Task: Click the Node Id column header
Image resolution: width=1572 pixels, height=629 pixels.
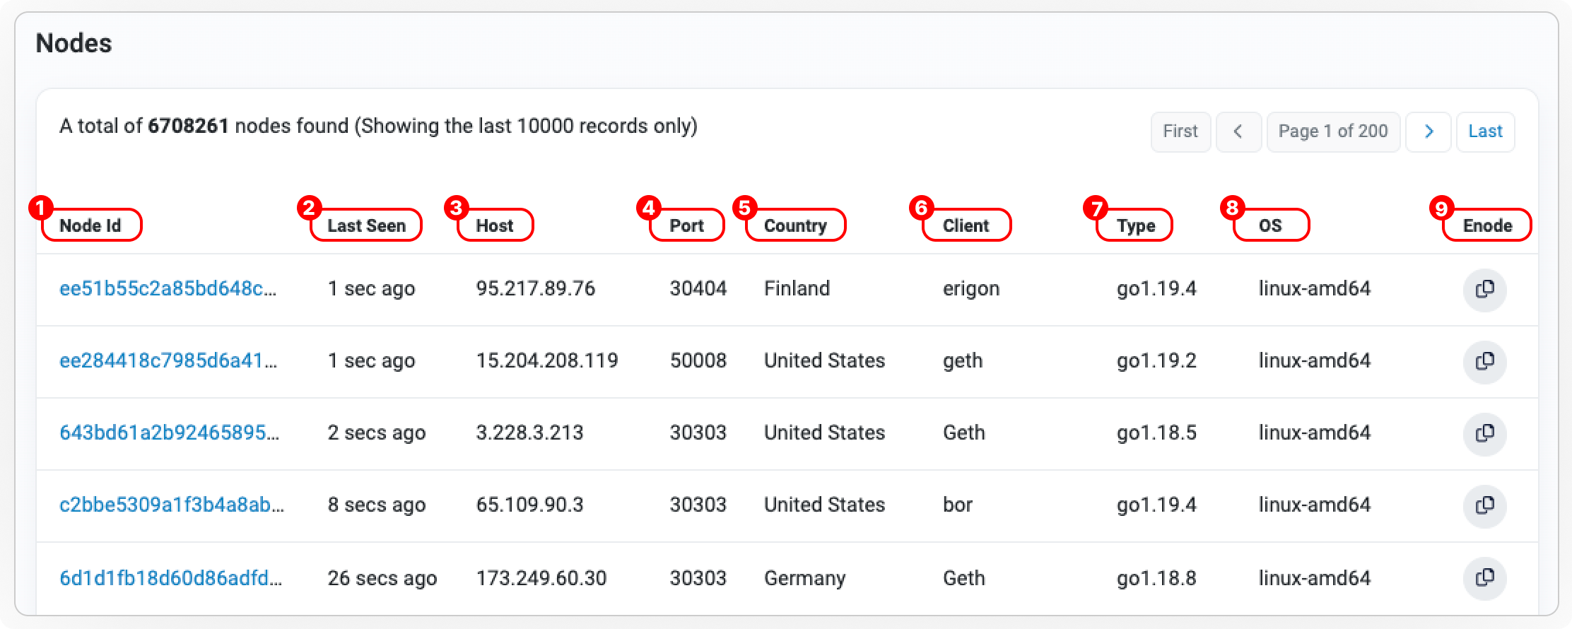Action: (90, 225)
